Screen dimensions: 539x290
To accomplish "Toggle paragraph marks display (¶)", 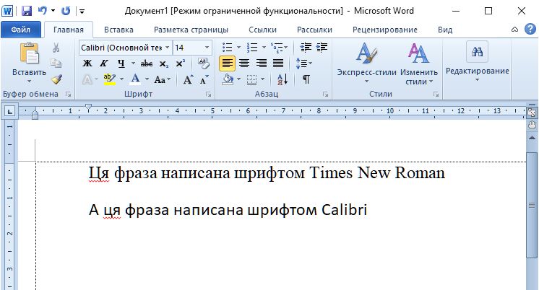I will [x=306, y=79].
